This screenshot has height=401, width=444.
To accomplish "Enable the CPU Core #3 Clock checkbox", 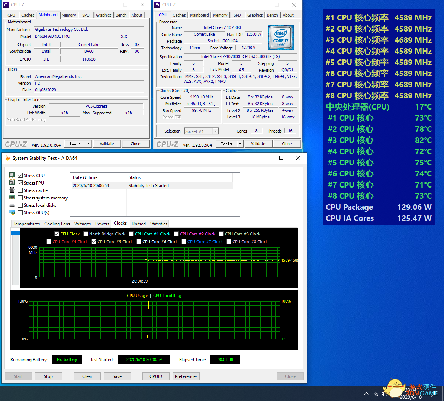I will (x=221, y=234).
